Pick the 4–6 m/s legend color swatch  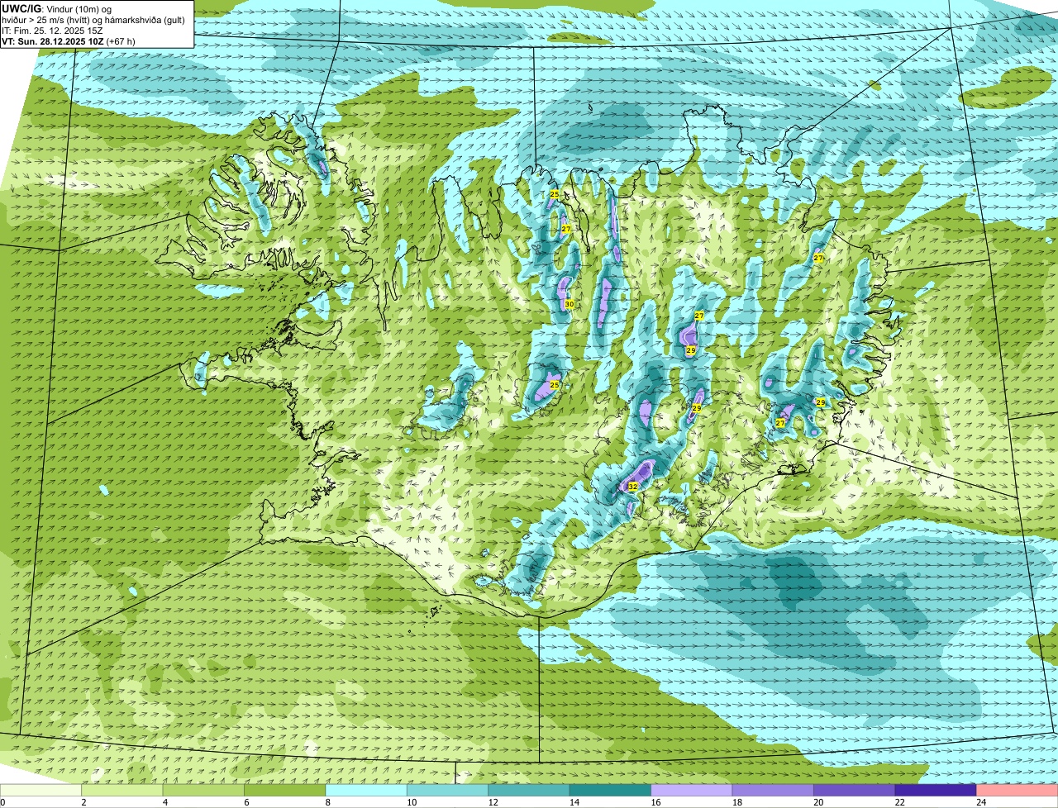pyautogui.click(x=203, y=791)
